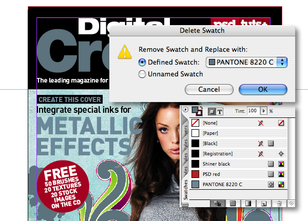Click the Tint percentage field
Image resolution: width=308 pixels, height=221 pixels.
254,111
